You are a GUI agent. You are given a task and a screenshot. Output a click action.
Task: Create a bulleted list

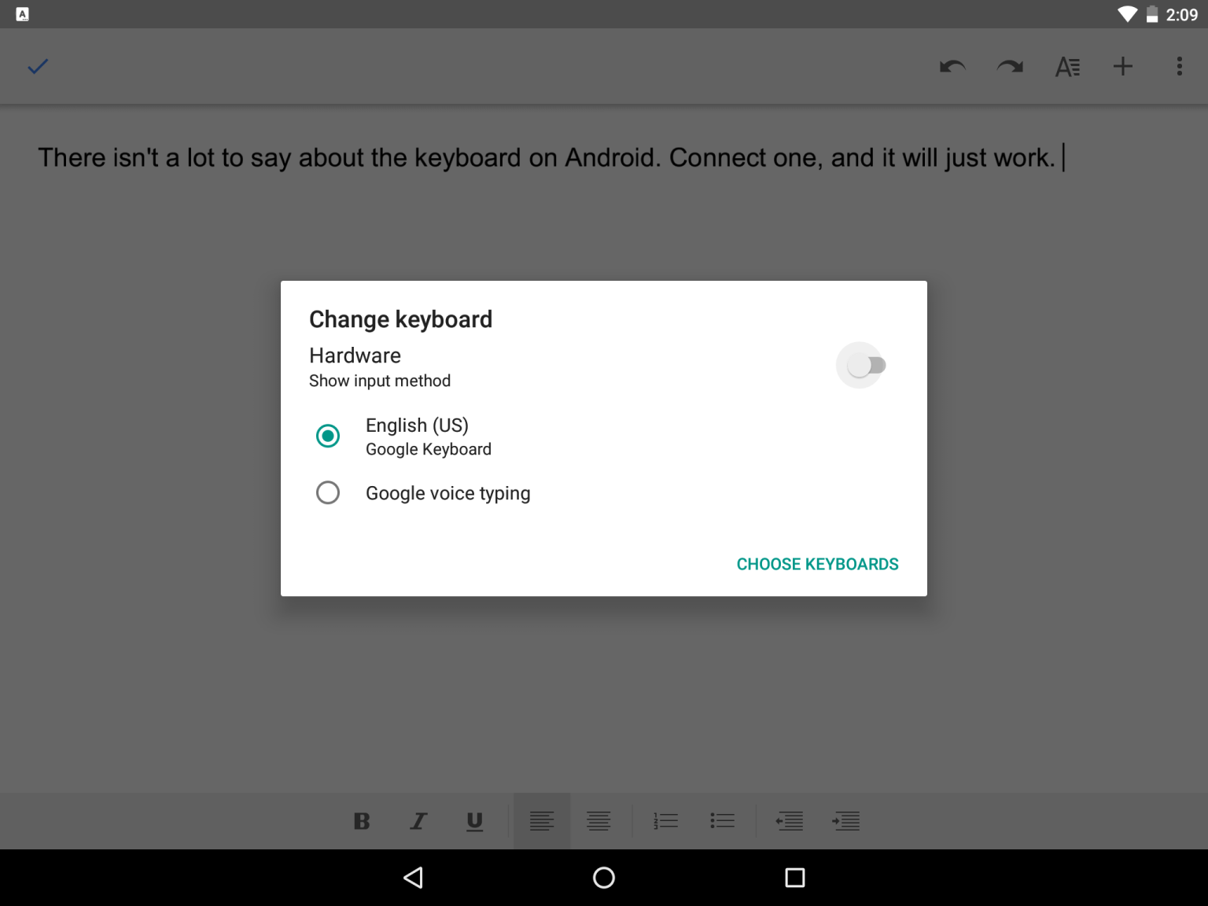(722, 821)
